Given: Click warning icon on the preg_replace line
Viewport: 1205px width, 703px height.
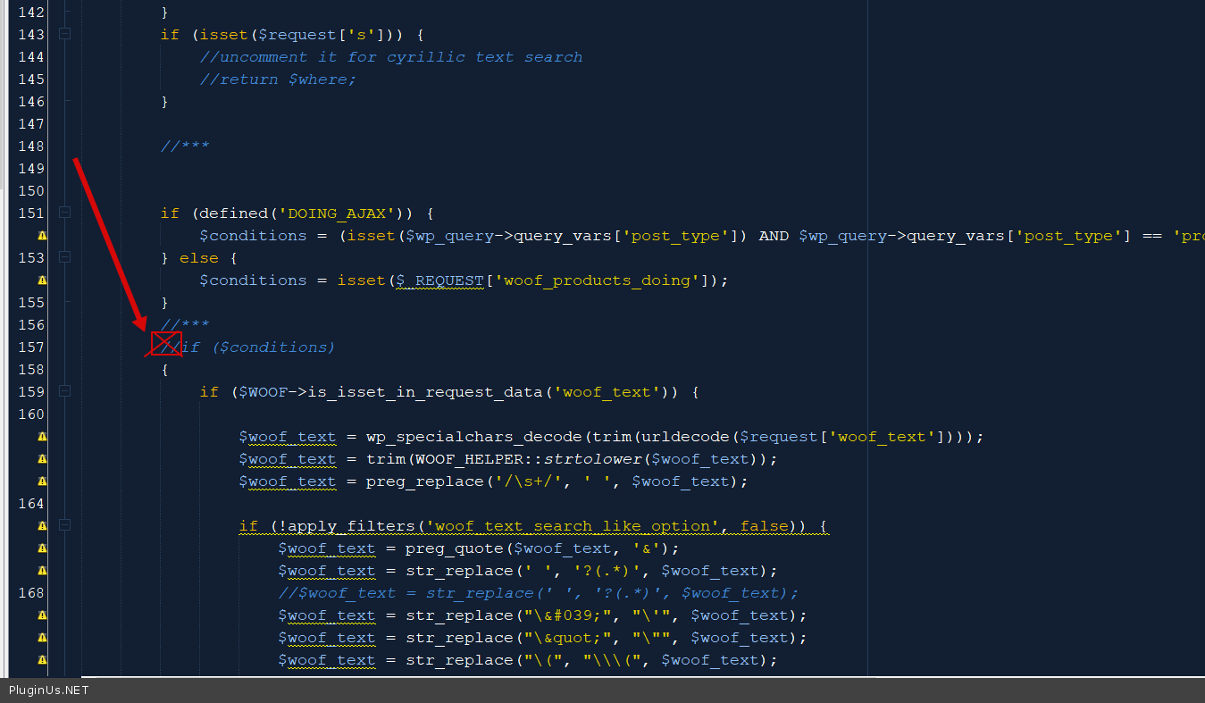Looking at the screenshot, I should (x=42, y=481).
